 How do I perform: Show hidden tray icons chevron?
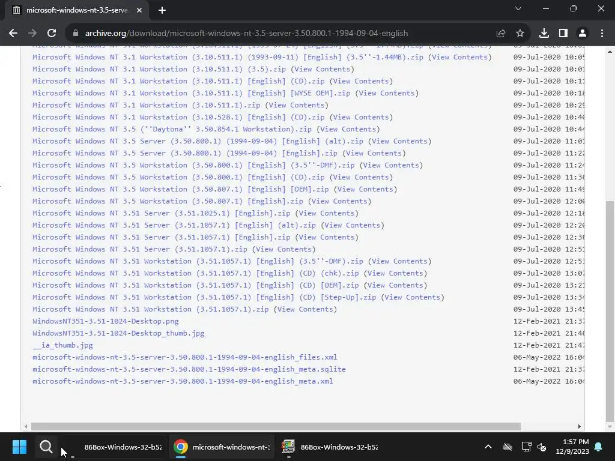[x=488, y=447]
